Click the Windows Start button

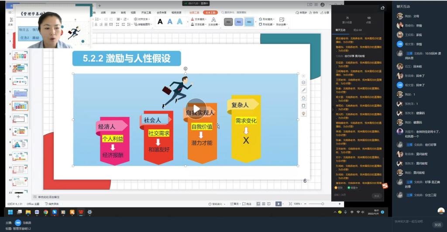coord(10,212)
